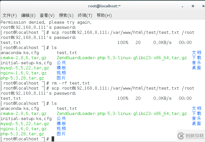
Task: Open the 编辑(E) menu
Action: tap(28, 15)
